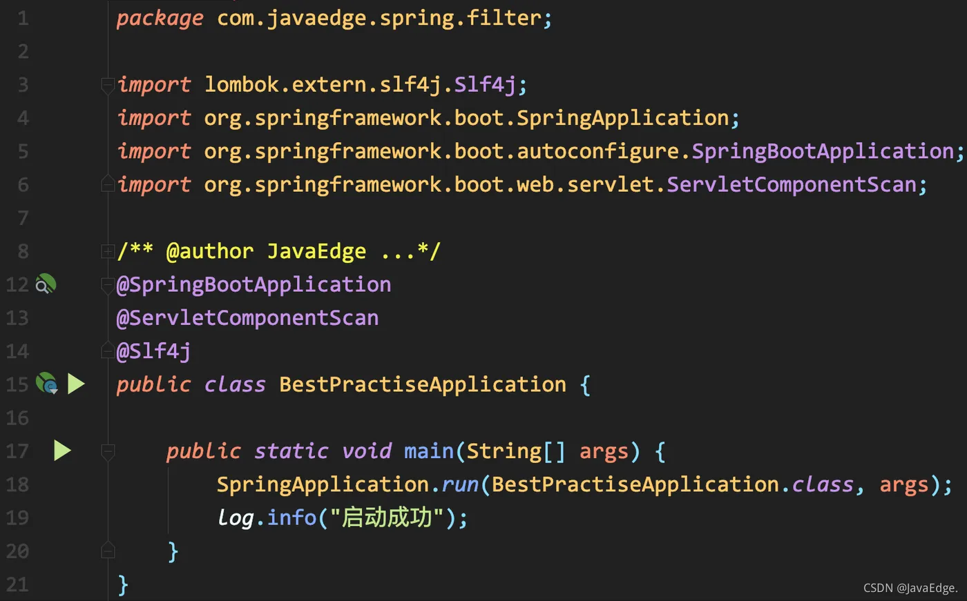Click line number 21 in the gutter
The height and width of the screenshot is (601, 967).
coord(17,584)
